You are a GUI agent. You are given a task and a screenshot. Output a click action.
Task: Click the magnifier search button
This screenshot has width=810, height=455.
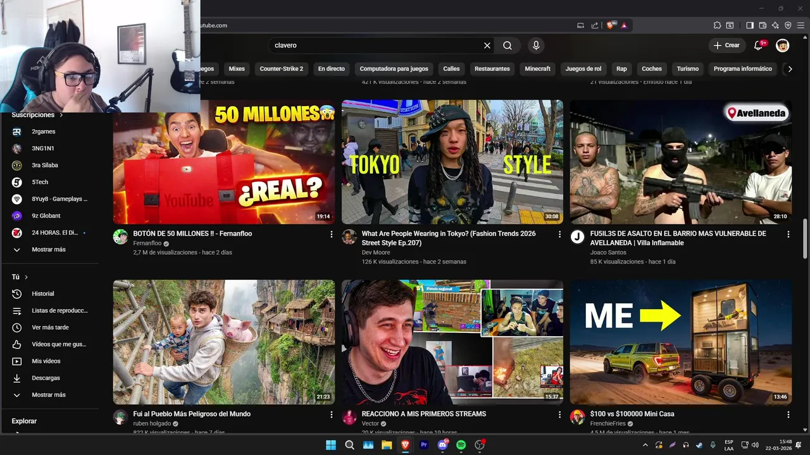tap(508, 45)
